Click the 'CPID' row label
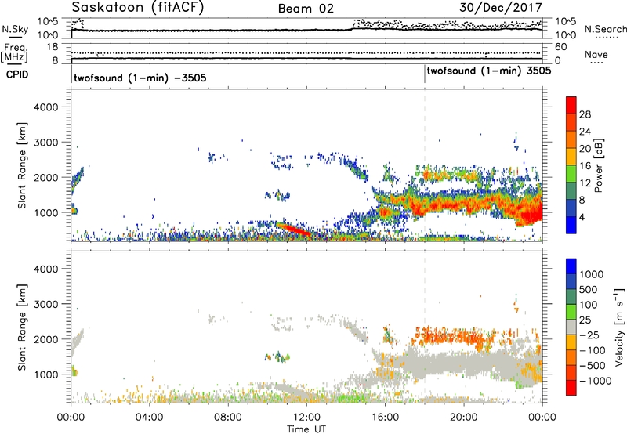This screenshot has height=434, width=627. [17, 74]
